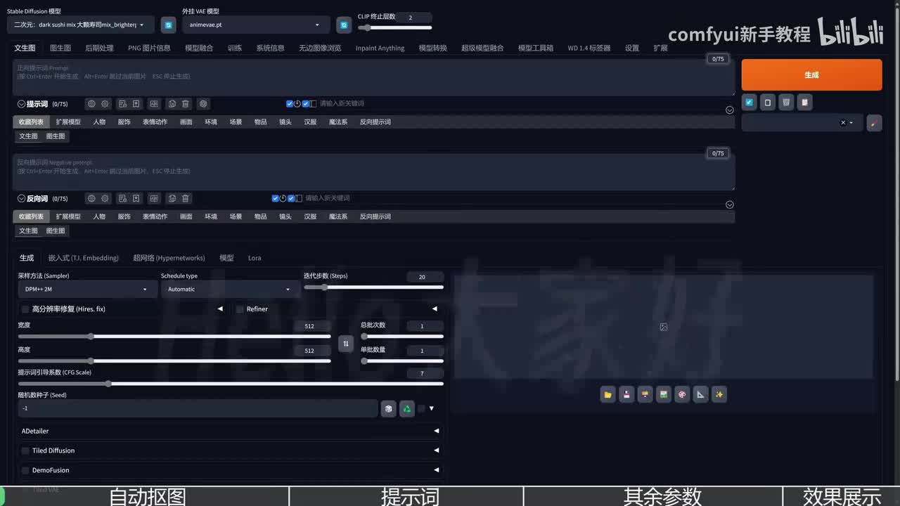The width and height of the screenshot is (900, 506).
Task: Select 人物 category in positive prompt tags
Action: click(x=99, y=122)
